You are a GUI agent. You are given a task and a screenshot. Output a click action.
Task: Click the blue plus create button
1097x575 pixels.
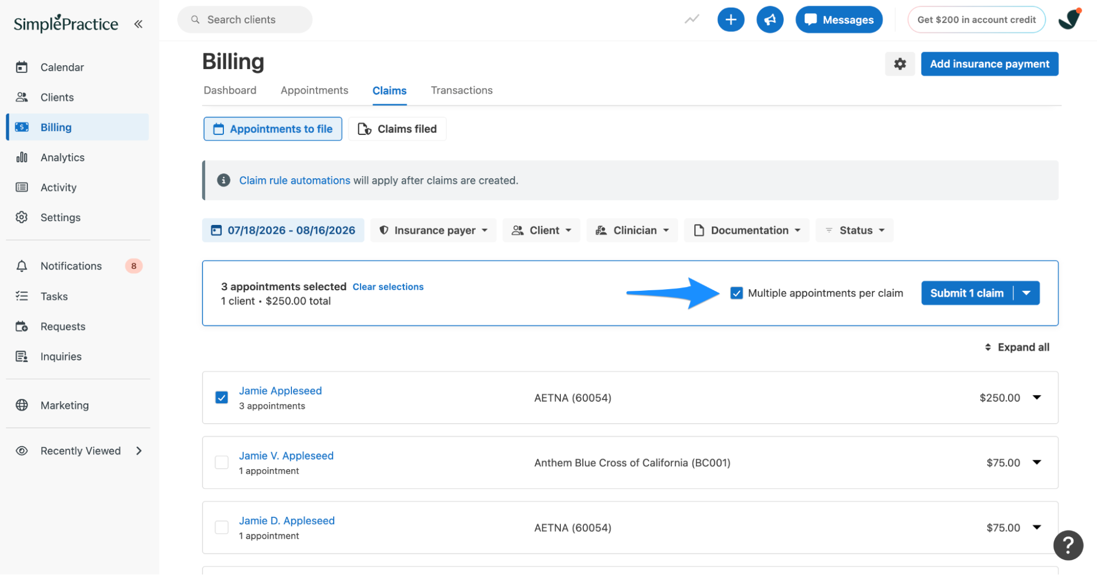point(731,20)
